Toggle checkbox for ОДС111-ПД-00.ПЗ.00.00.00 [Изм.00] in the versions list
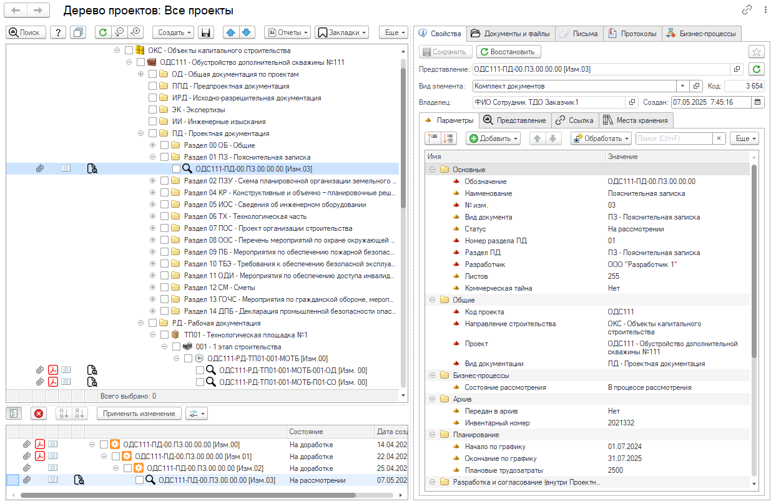This screenshot has height=504, width=776. pyautogui.click(x=104, y=445)
